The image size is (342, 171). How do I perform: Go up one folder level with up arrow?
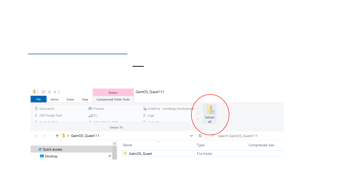(57, 136)
